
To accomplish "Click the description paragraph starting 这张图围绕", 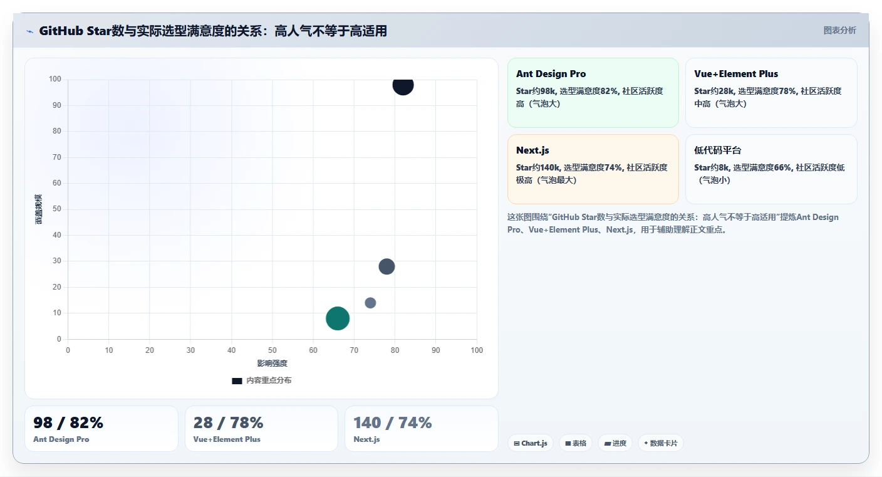I will coord(673,223).
